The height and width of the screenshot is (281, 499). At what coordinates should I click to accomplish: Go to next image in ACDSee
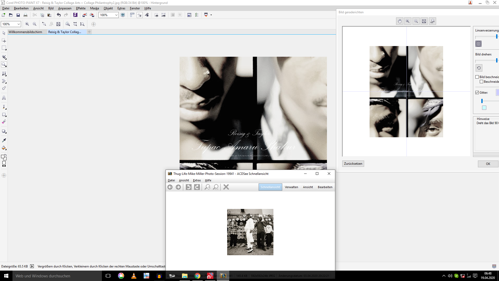178,187
